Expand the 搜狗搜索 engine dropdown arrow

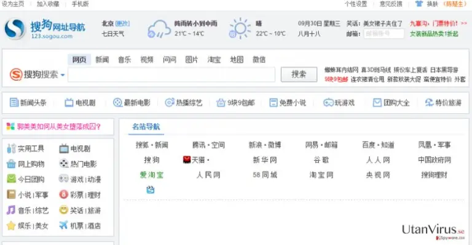click(63, 74)
